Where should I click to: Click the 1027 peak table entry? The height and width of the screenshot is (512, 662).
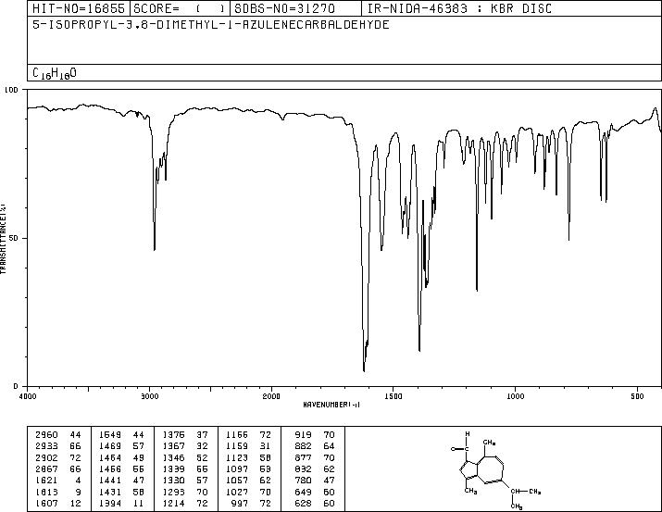tap(248, 493)
